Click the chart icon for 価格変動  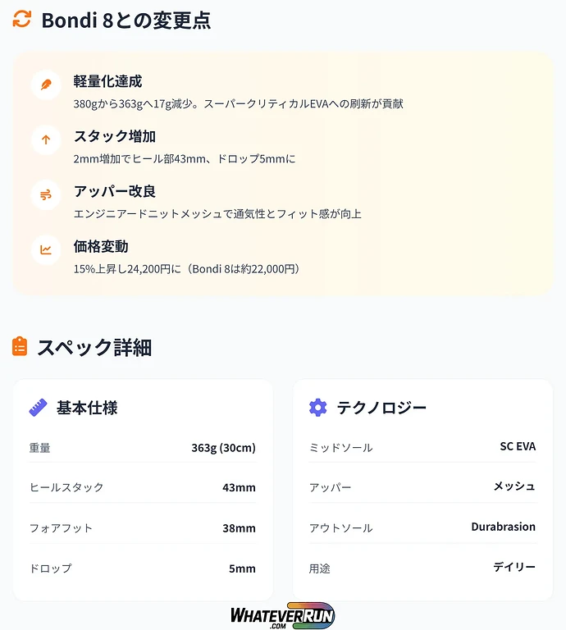[x=46, y=249]
